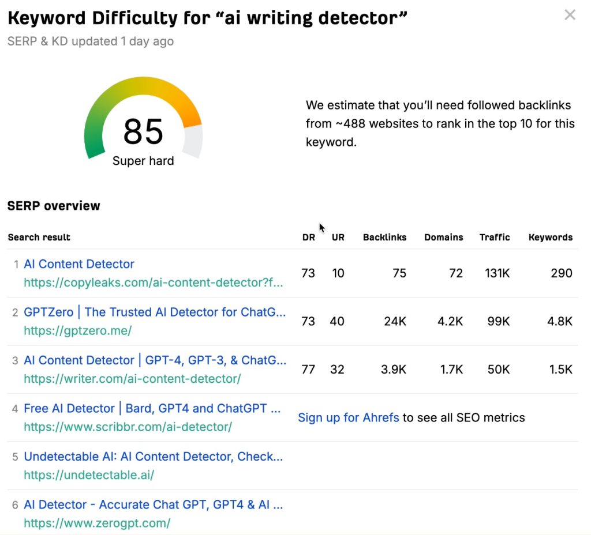Open the copyleaks AI Content Detector title link
The width and height of the screenshot is (591, 535).
79,264
